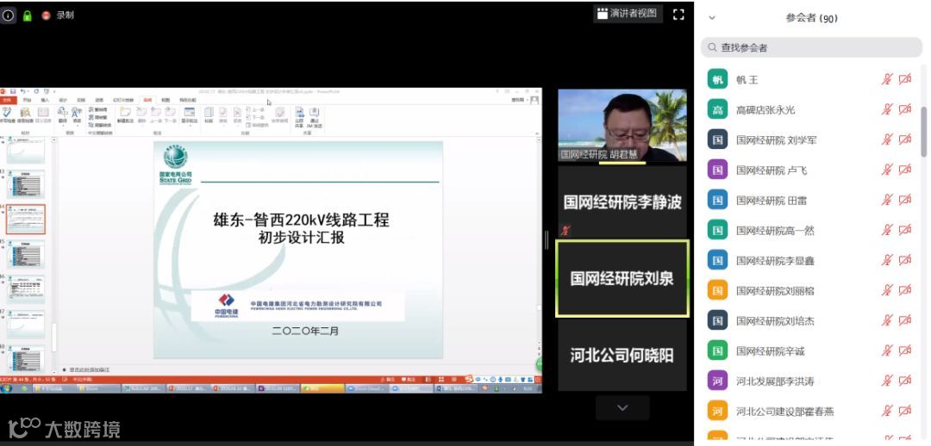Viewport: 931px width, 446px height.
Task: Toggle microphone for 国网经研院高一然
Action: (x=887, y=230)
